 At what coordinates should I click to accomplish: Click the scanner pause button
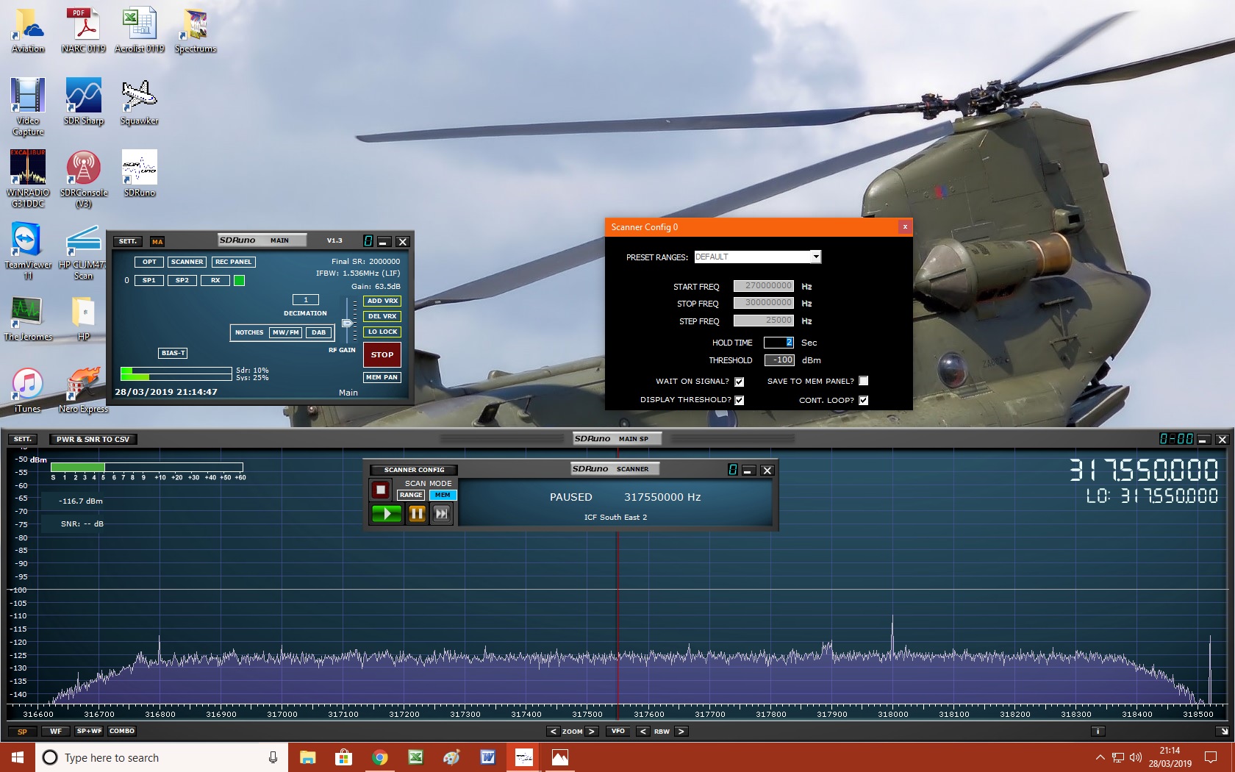[417, 514]
